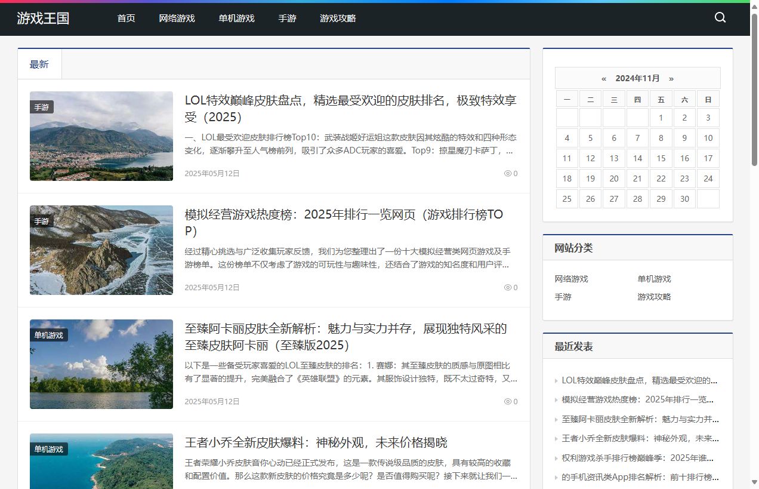This screenshot has height=489, width=759.
Task: Click the eye icon beside 至臻阿卡丽 article views
Action: point(508,401)
